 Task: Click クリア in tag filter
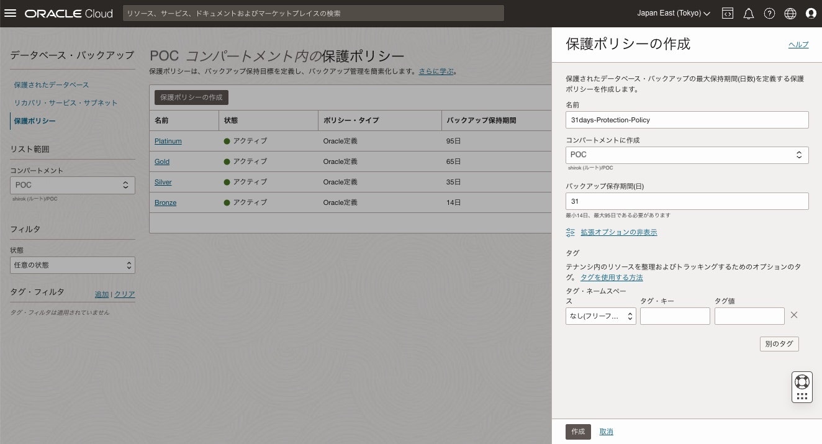(125, 294)
